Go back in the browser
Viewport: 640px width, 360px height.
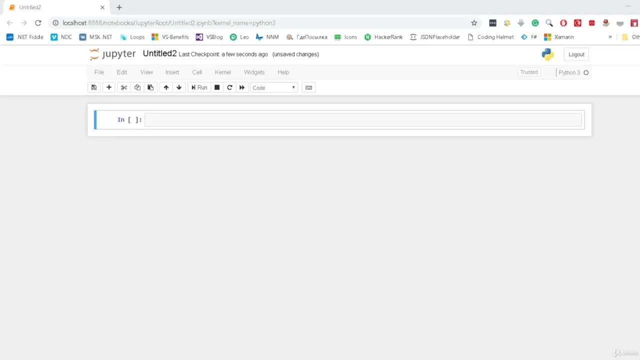[9, 23]
